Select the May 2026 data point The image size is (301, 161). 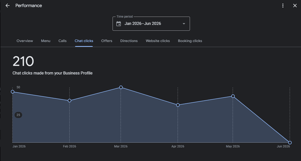pyautogui.click(x=233, y=96)
